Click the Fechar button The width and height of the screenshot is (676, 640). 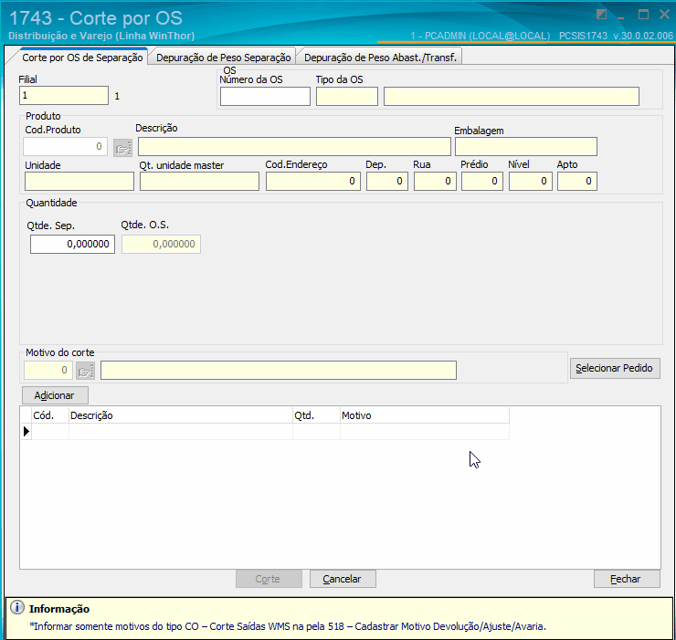point(627,579)
